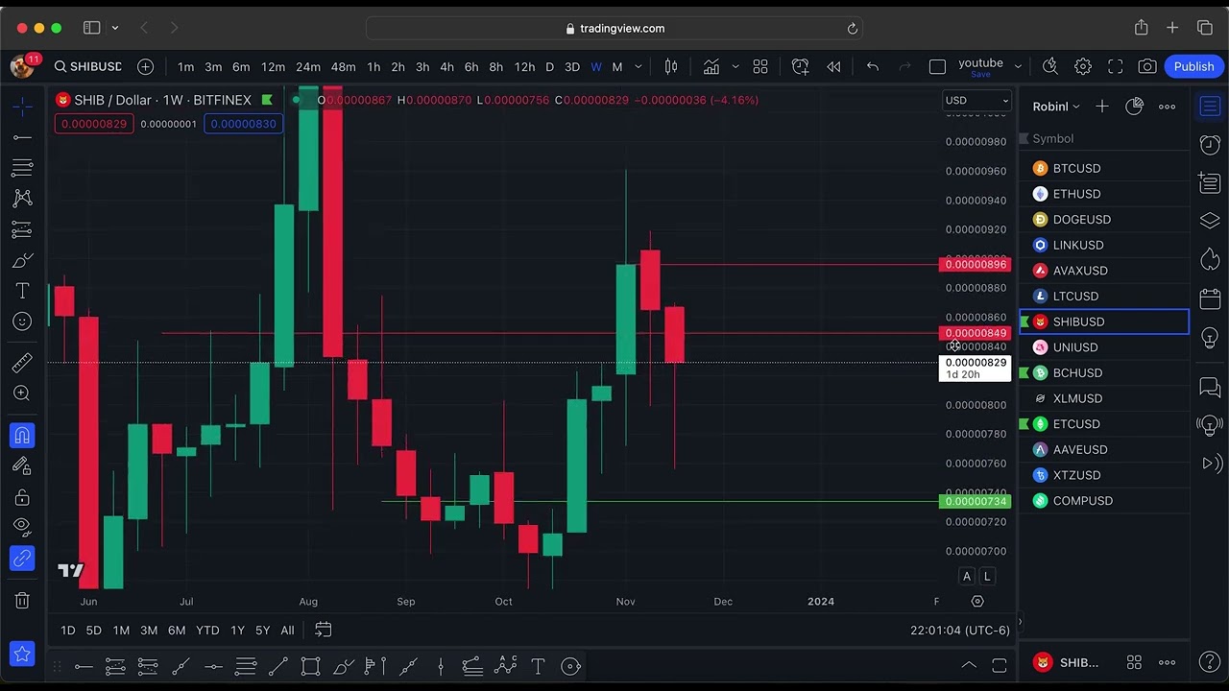Image resolution: width=1229 pixels, height=691 pixels.
Task: Select the crosshair cursor tool
Action: coord(22,107)
